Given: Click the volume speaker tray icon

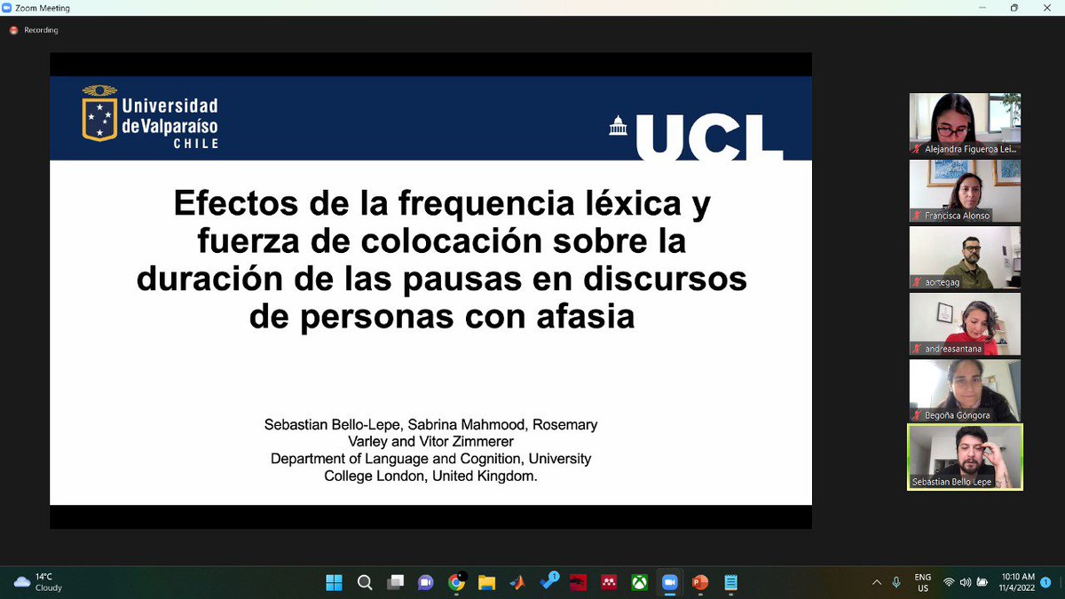Looking at the screenshot, I should point(966,582).
